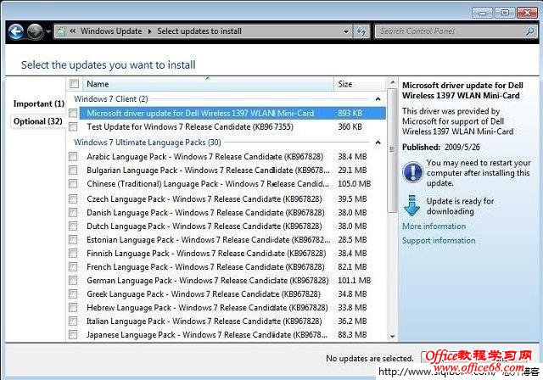543x380 pixels.
Task: Sort list by Size column header
Action: (x=360, y=84)
